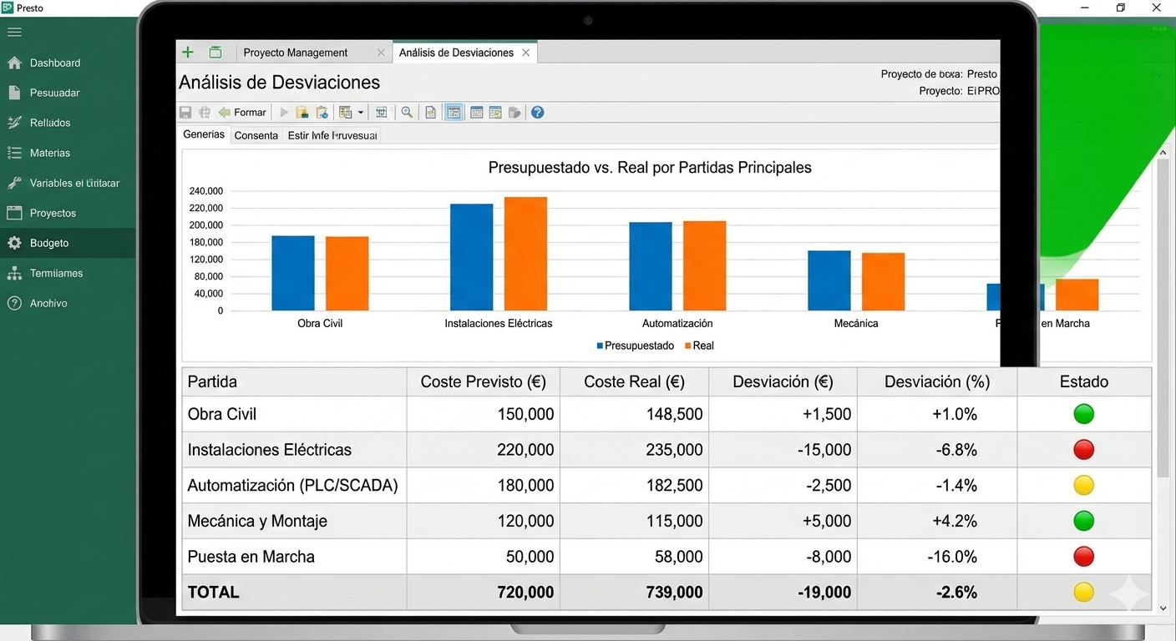Click the grayed globe toolbar icon
This screenshot has height=641, width=1176.
[x=205, y=112]
